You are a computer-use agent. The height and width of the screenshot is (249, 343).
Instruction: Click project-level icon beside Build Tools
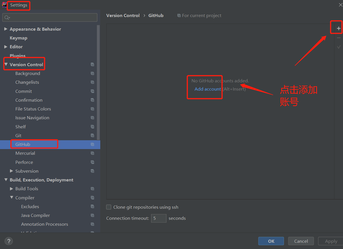click(92, 189)
